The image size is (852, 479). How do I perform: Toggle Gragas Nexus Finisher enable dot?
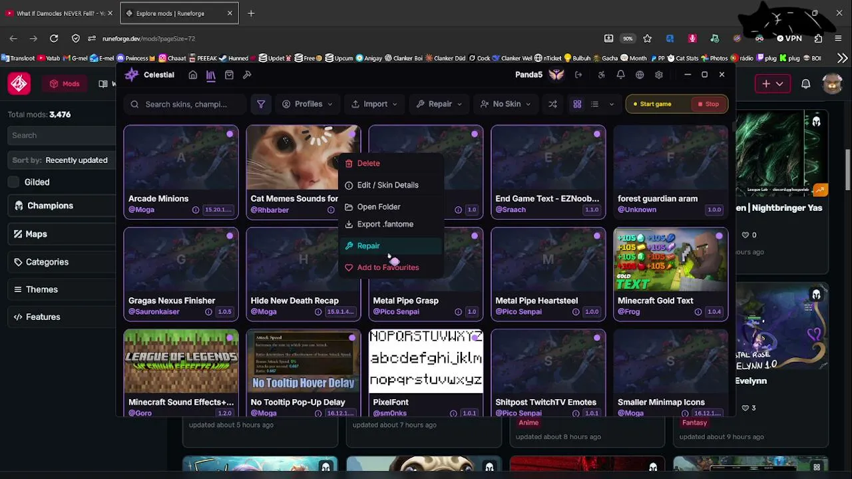click(x=230, y=236)
